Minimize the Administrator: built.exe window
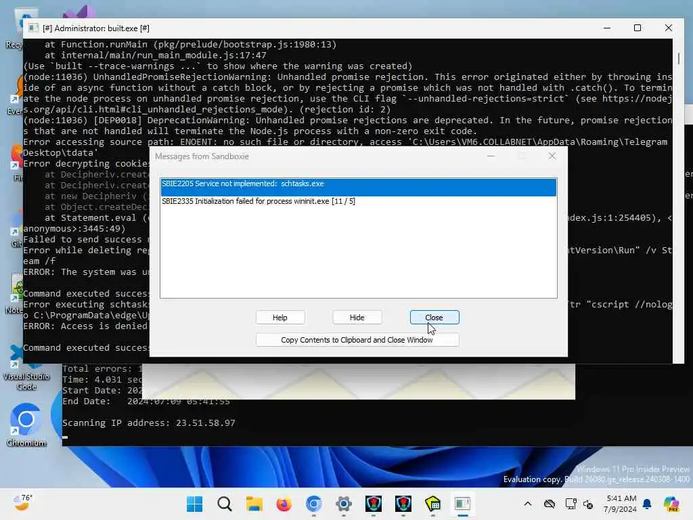This screenshot has width=693, height=520. pyautogui.click(x=607, y=28)
